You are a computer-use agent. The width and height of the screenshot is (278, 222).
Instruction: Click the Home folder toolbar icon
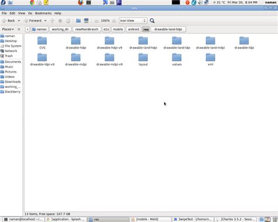click(x=79, y=21)
